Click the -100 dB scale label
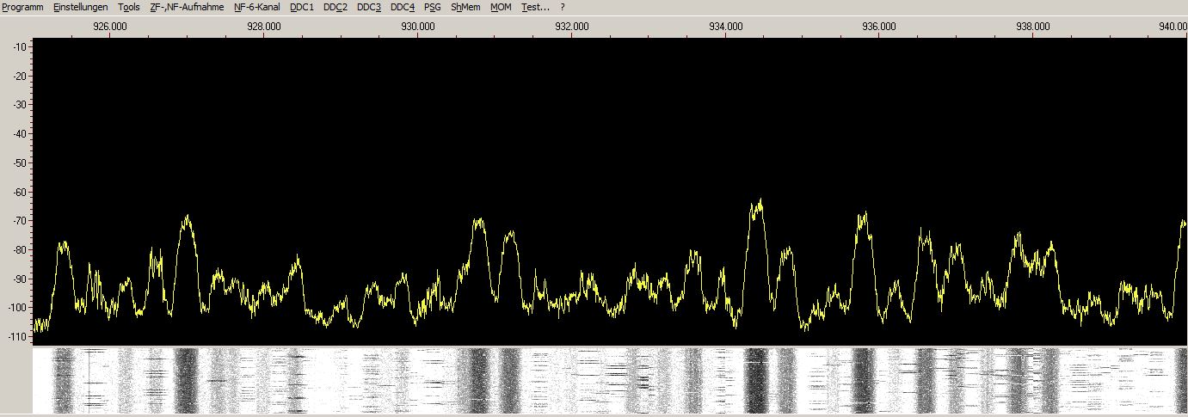This screenshot has height=417, width=1188. pyautogui.click(x=16, y=308)
